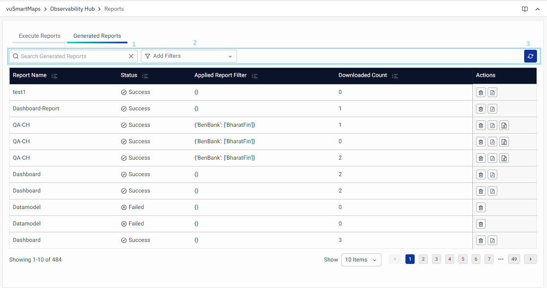This screenshot has width=547, height=288.
Task: Jump to page 49 of results
Action: click(x=514, y=259)
